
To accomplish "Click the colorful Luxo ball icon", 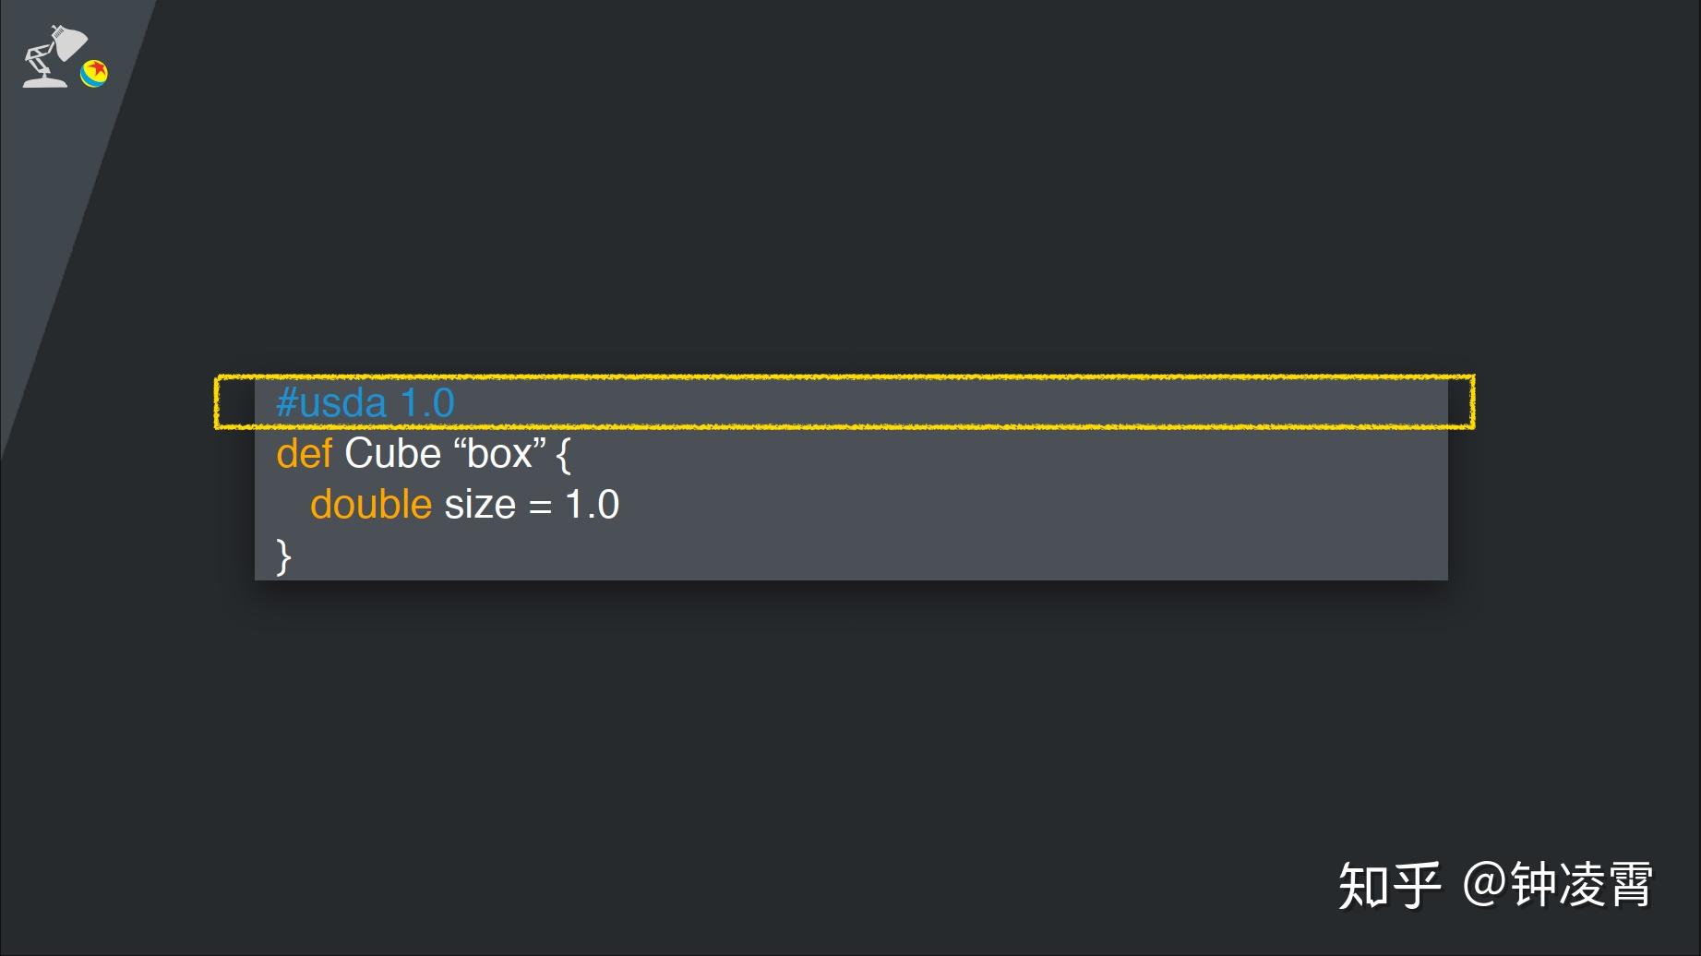I will 94,73.
